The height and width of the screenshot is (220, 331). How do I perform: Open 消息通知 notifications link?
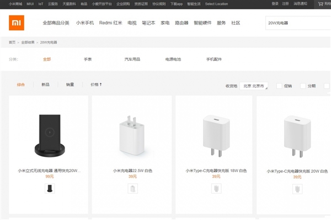pos(301,4)
